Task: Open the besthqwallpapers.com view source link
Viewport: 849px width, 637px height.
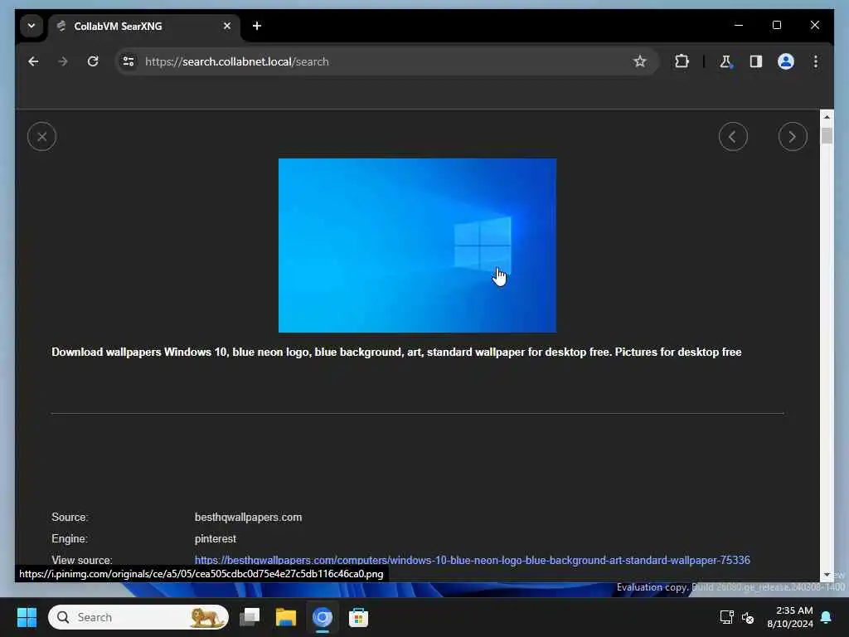Action: click(472, 560)
